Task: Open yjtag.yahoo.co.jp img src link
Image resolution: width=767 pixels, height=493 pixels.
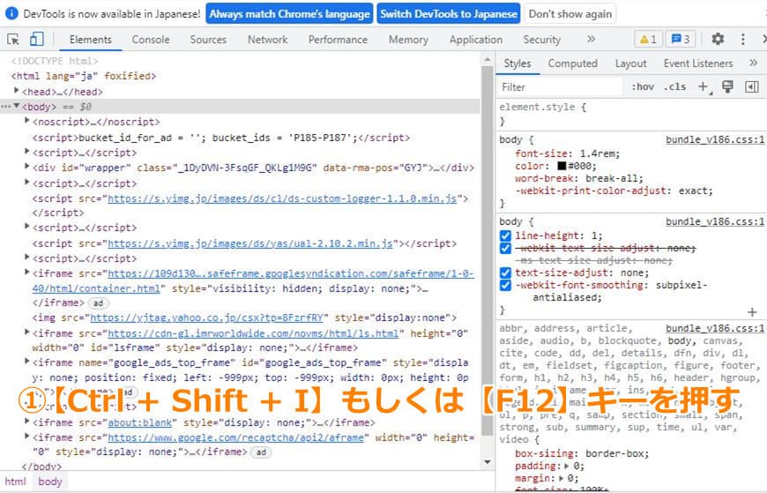Action: 207,317
